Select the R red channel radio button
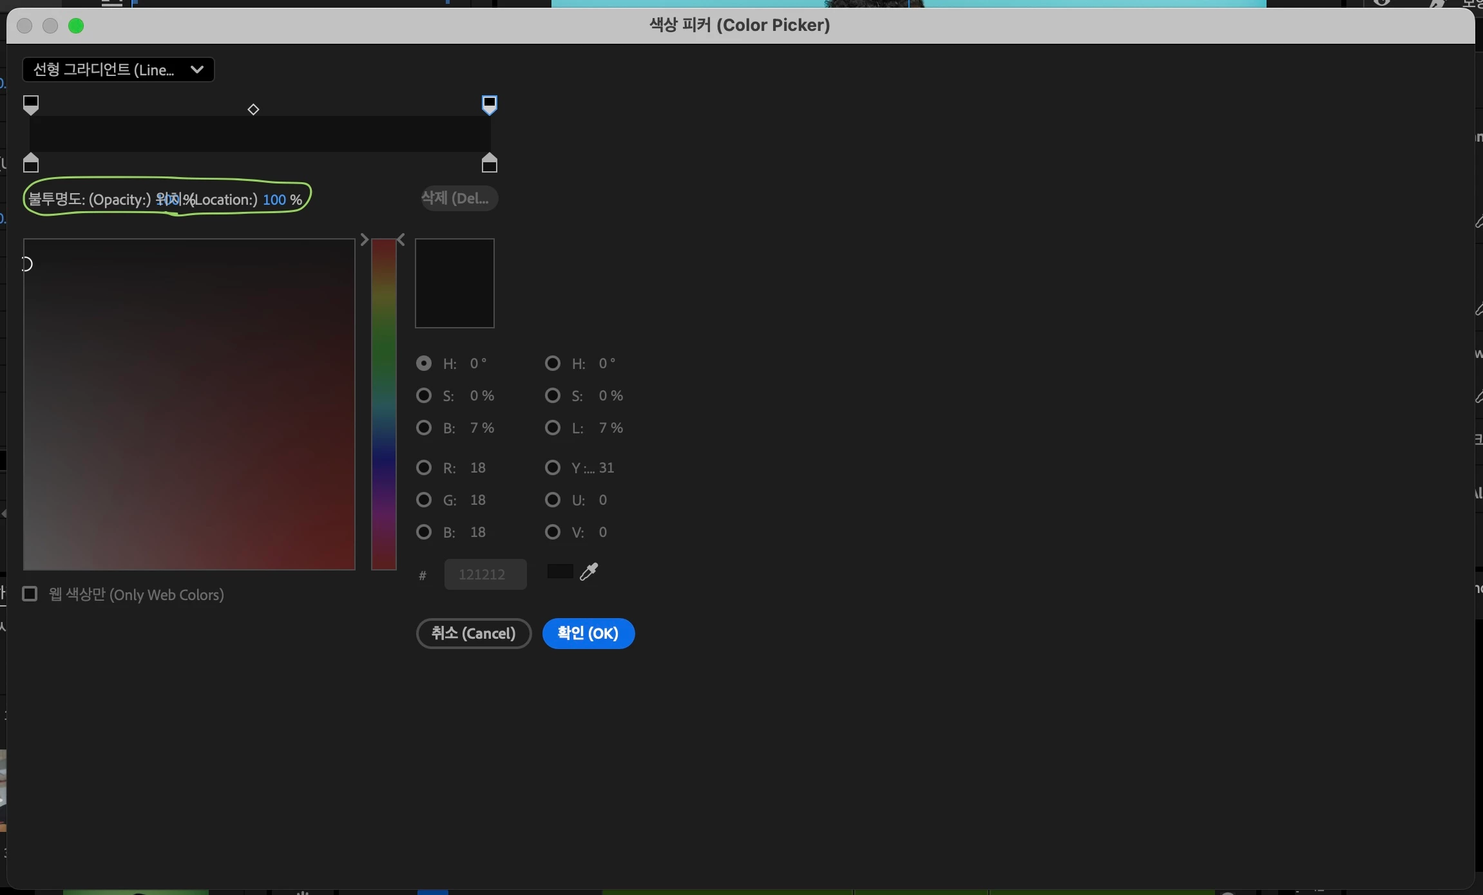The image size is (1483, 895). tap(423, 467)
